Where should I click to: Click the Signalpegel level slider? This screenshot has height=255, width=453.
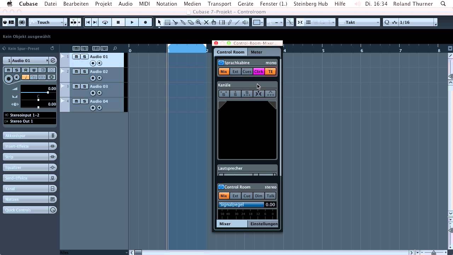tap(241, 205)
